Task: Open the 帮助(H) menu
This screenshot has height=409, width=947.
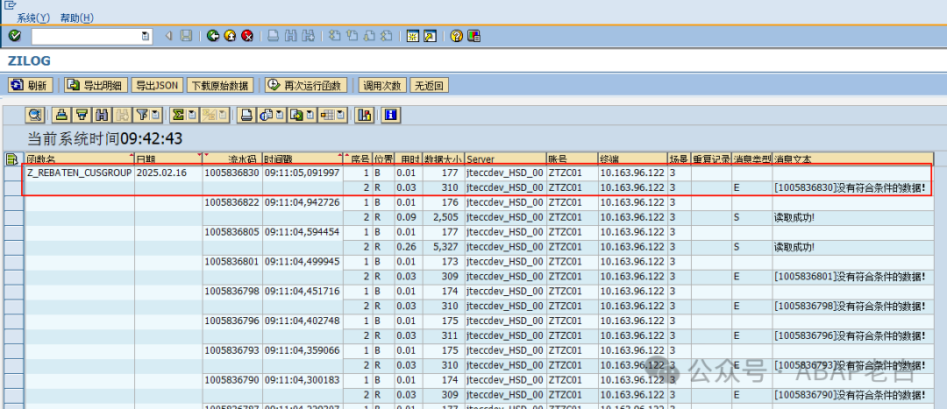Action: click(76, 18)
